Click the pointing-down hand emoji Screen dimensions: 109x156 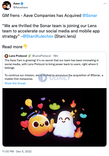[x=25, y=47]
